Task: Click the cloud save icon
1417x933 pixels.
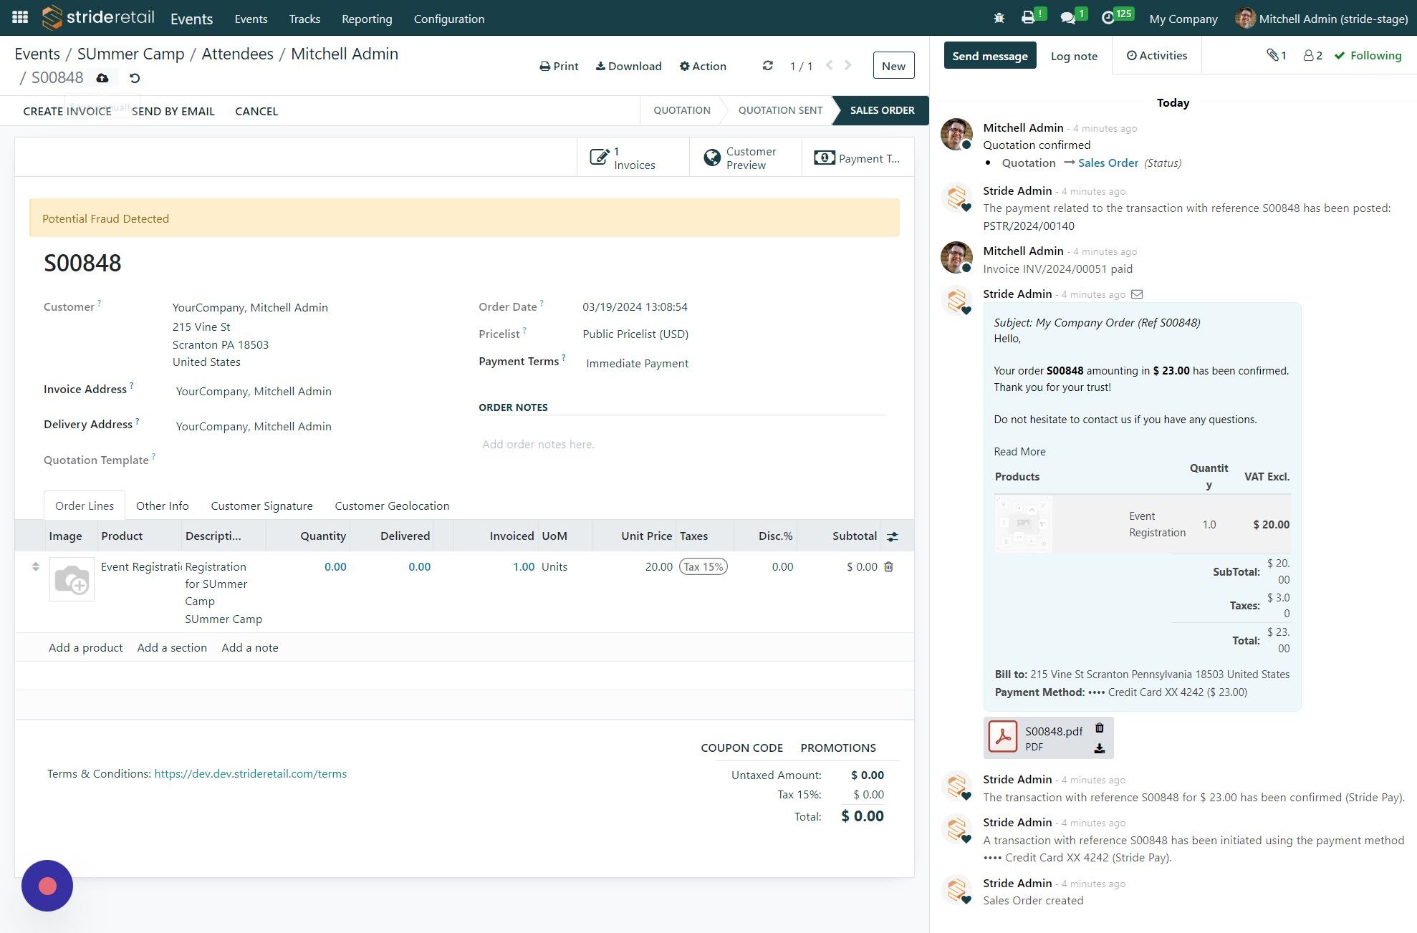Action: (x=102, y=77)
